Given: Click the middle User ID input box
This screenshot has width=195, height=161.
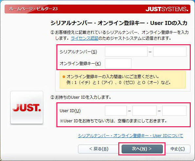Looking at the screenshot, I should (x=145, y=111).
